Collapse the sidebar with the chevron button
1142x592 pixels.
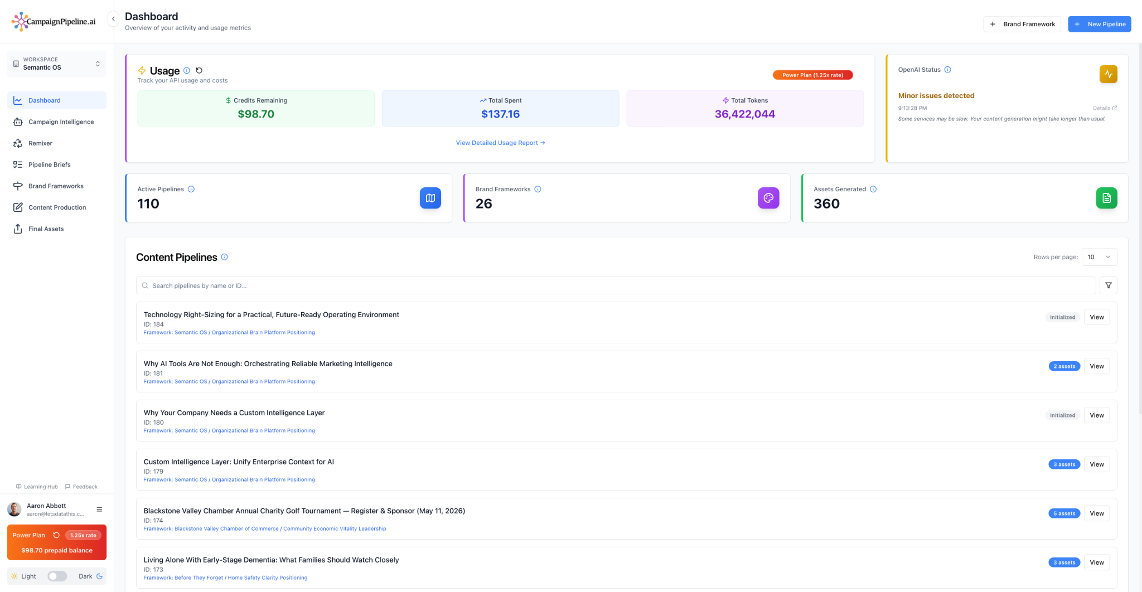point(113,19)
